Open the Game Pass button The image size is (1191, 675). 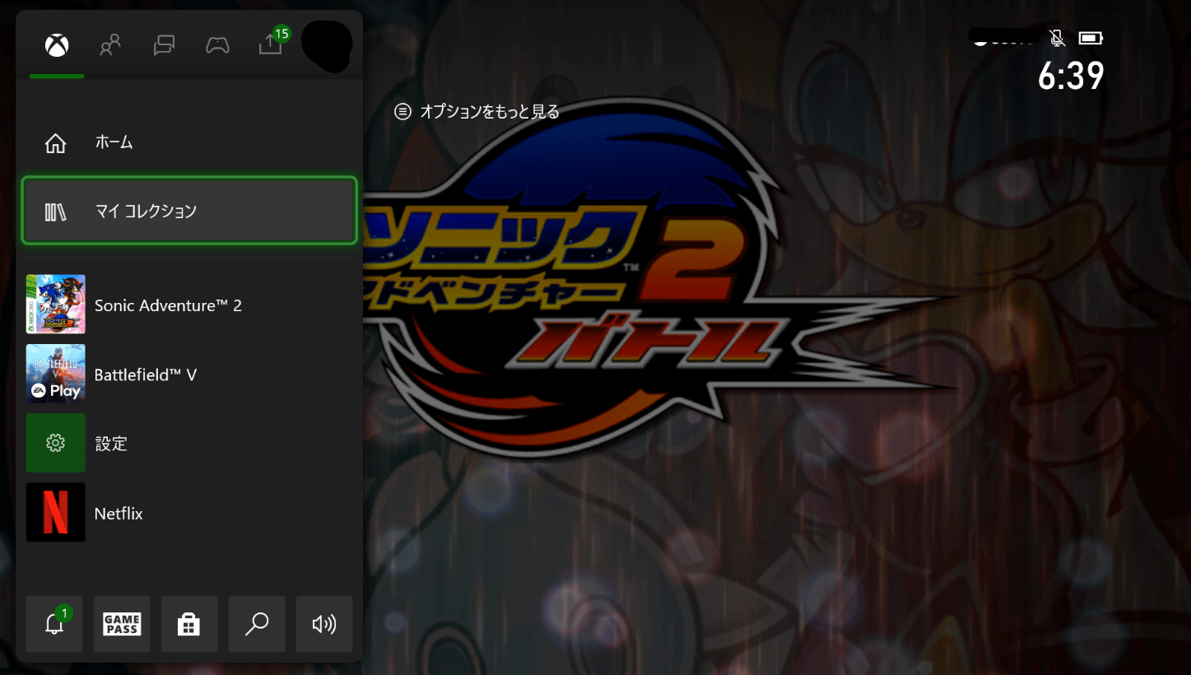[122, 624]
